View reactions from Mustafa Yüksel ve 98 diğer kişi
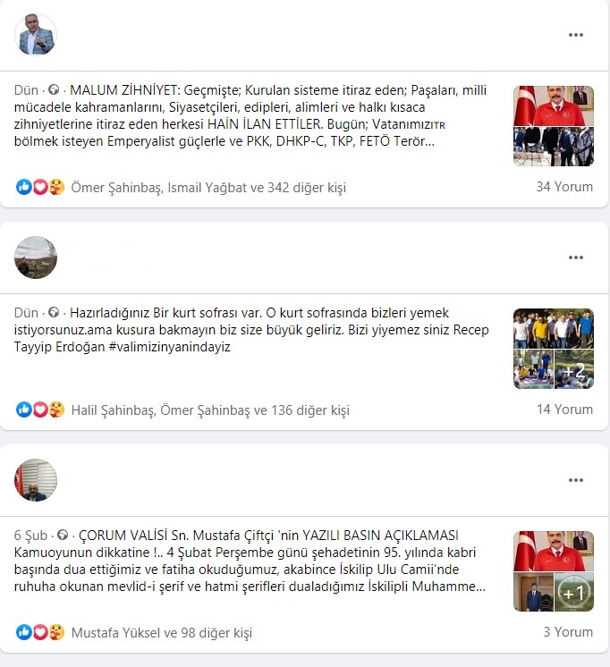The height and width of the screenshot is (667, 610). (162, 632)
